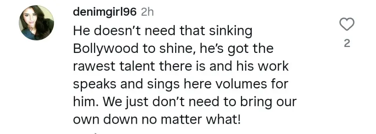
Task: Select the word Bollywood in the comment
Action: click(105, 49)
